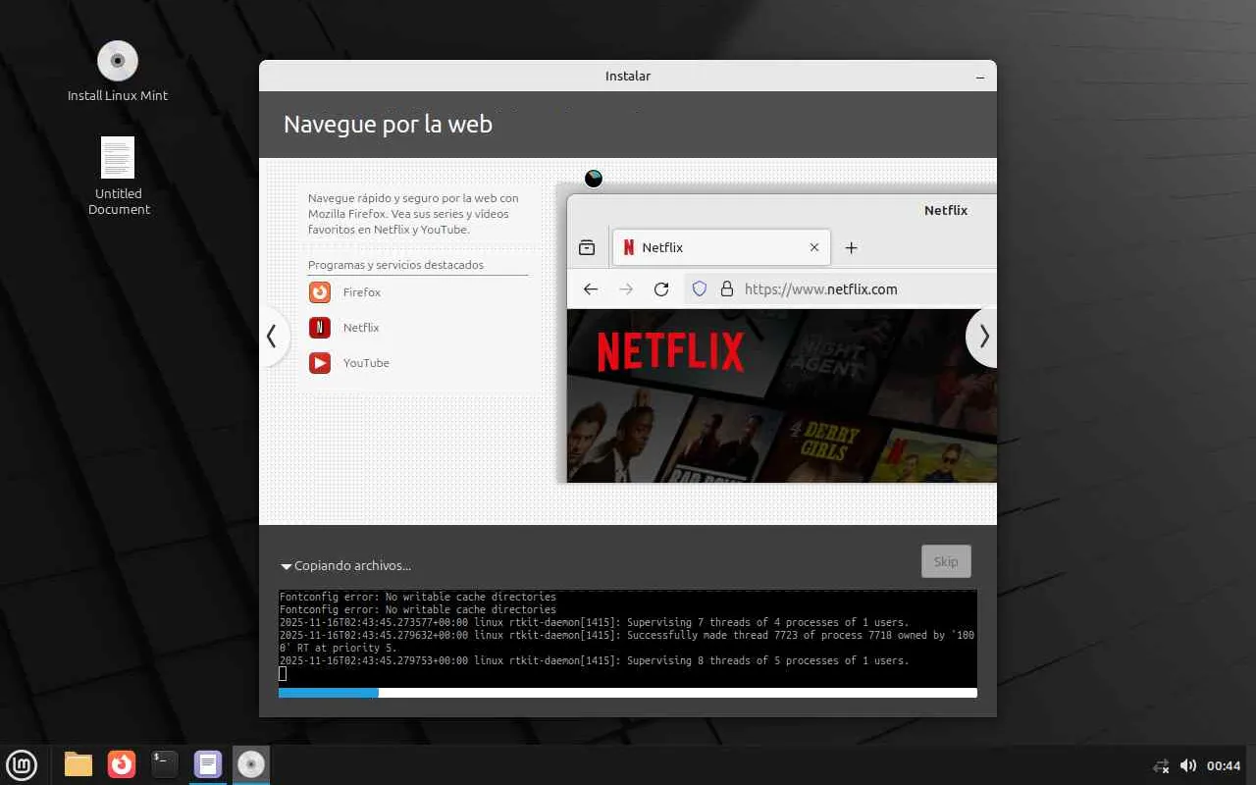The image size is (1256, 785).
Task: Minimize the Instalar window
Action: (980, 77)
